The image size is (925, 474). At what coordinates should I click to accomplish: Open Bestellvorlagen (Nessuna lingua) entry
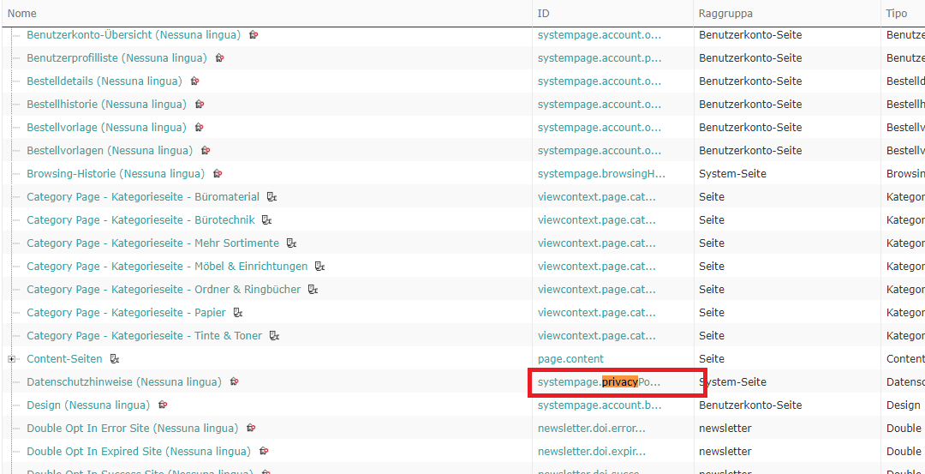click(x=110, y=151)
